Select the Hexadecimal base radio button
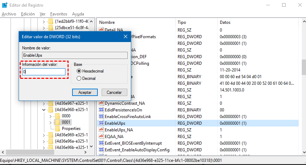This screenshot has height=165, width=306. [79, 71]
